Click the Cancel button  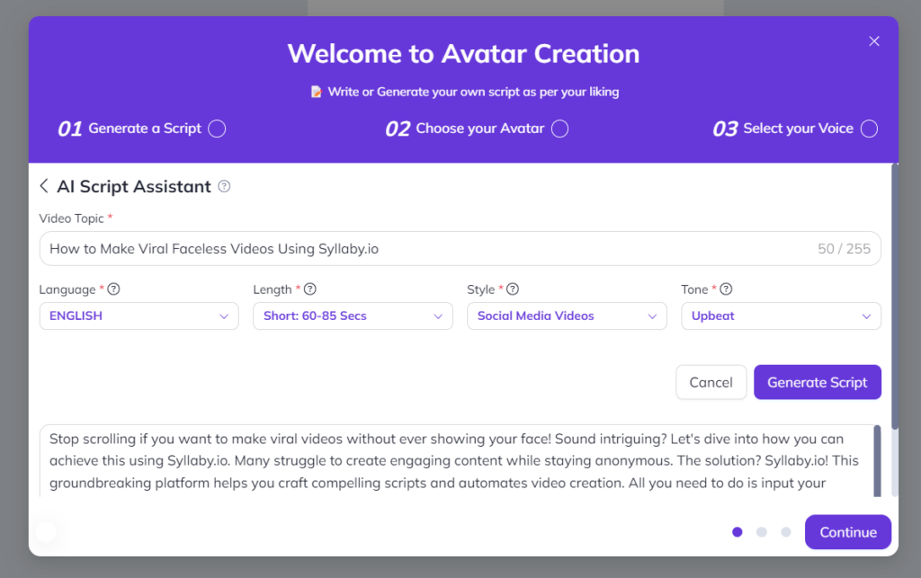point(711,382)
